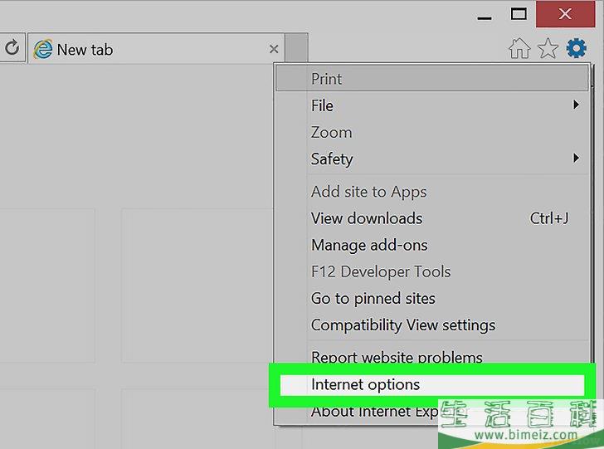This screenshot has width=604, height=449.
Task: Select View downloads menu item
Action: [432, 218]
